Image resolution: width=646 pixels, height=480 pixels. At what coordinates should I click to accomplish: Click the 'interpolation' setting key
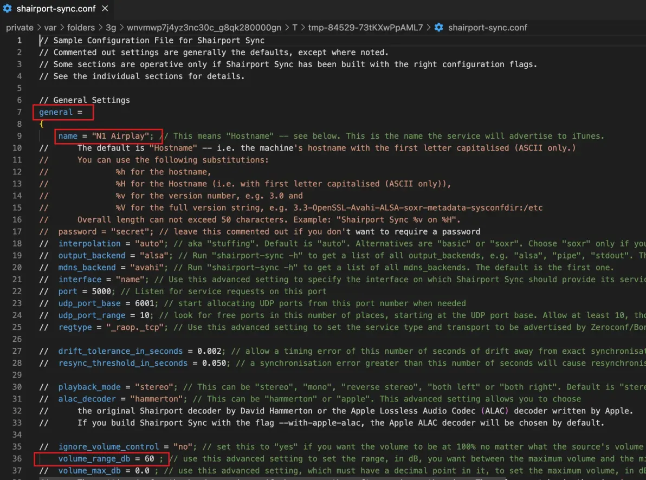[x=89, y=243]
